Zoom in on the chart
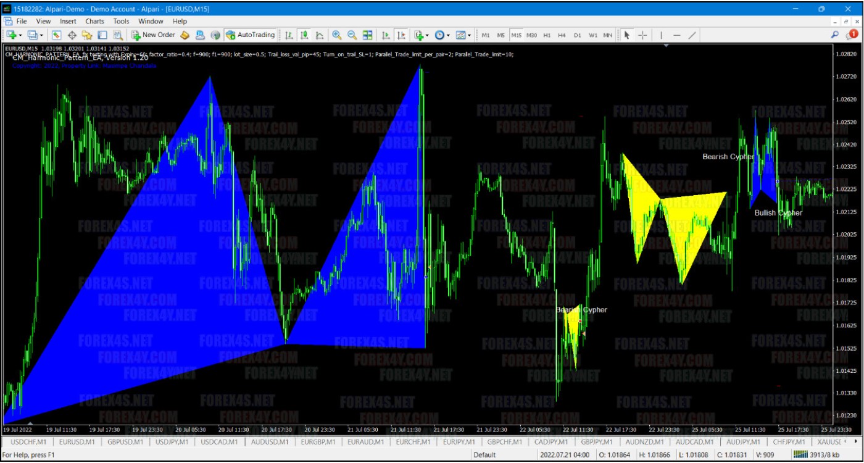 pos(337,35)
